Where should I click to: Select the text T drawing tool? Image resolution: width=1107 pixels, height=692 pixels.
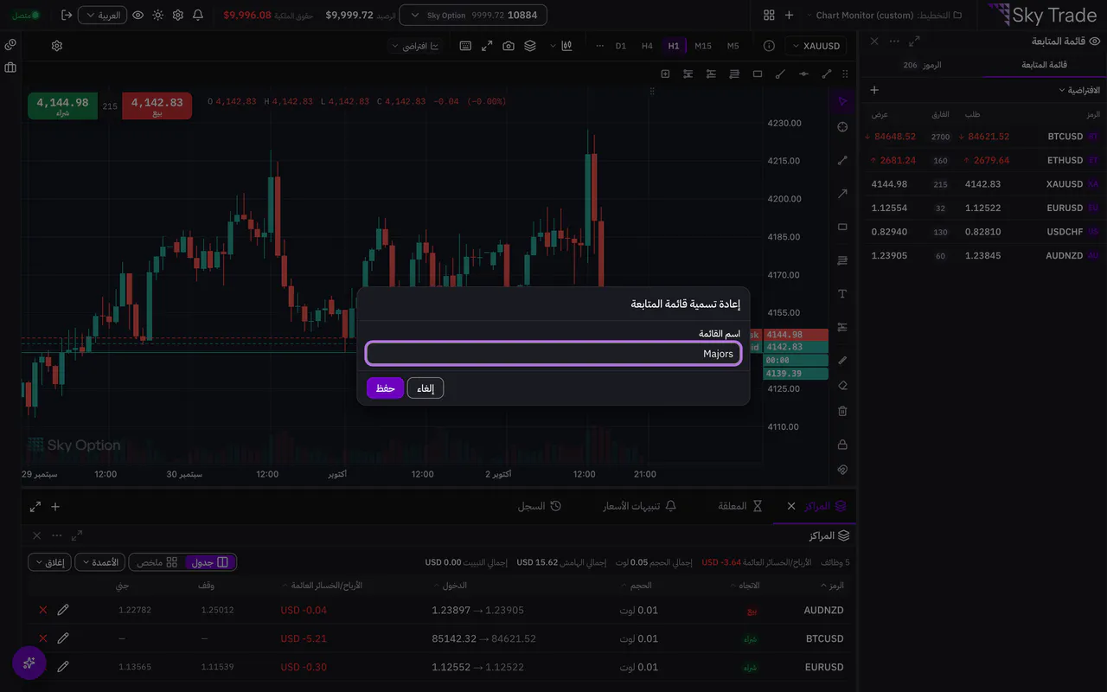click(x=842, y=294)
